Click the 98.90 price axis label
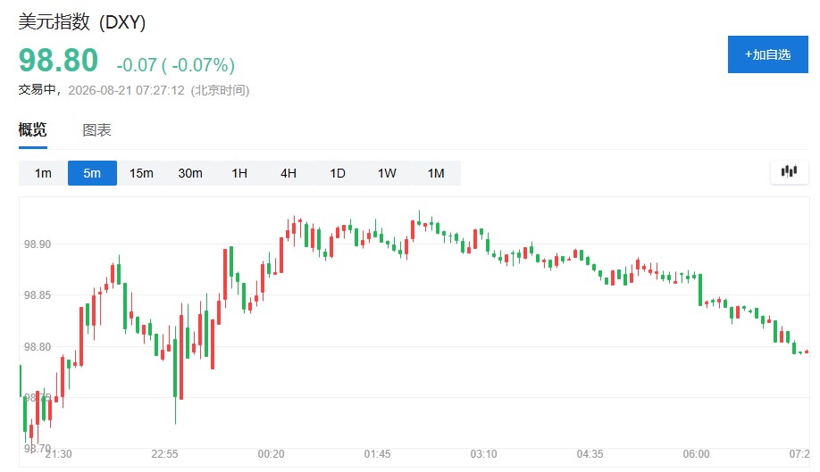Viewport: 820px width, 472px height. pyautogui.click(x=38, y=244)
